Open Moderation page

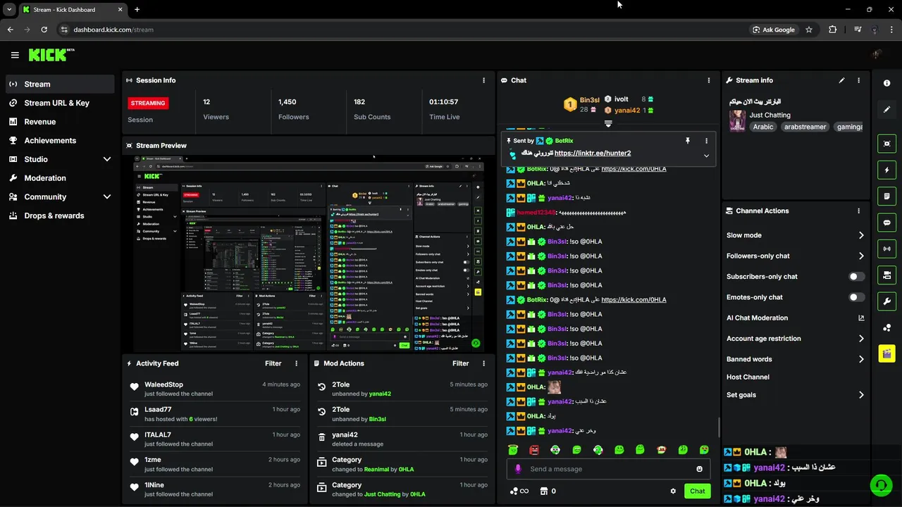tap(59, 178)
